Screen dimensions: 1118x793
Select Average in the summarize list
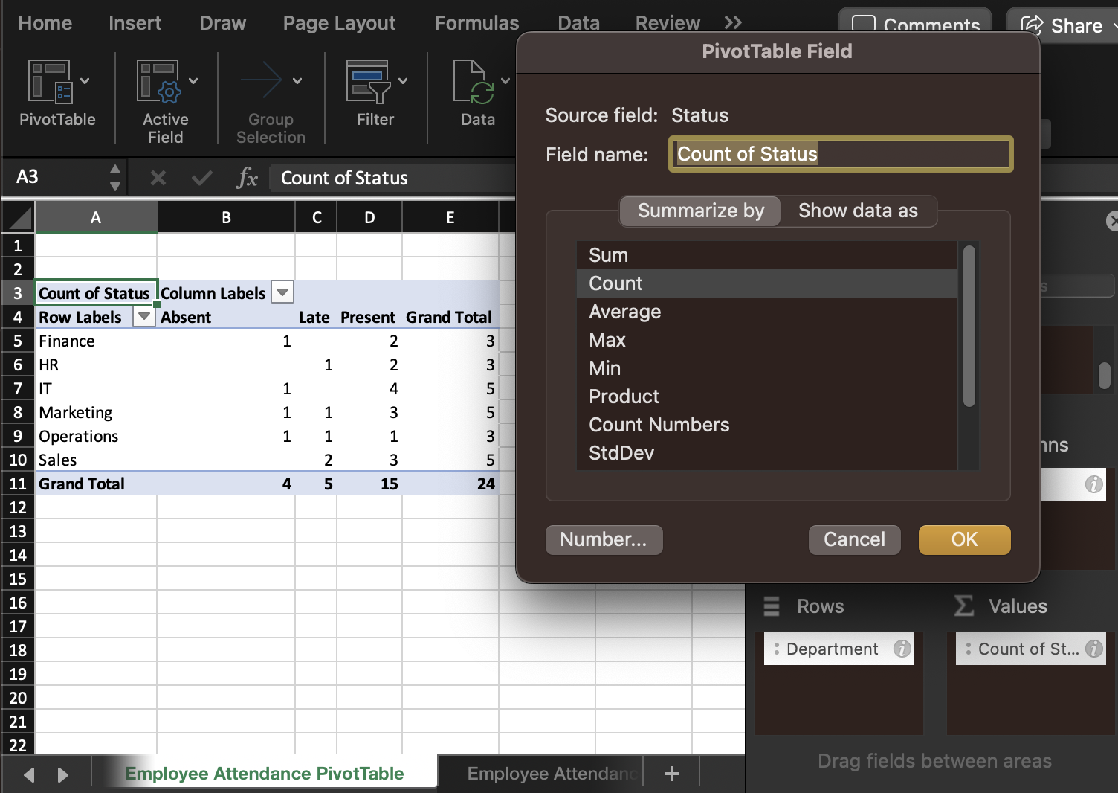[767, 312]
